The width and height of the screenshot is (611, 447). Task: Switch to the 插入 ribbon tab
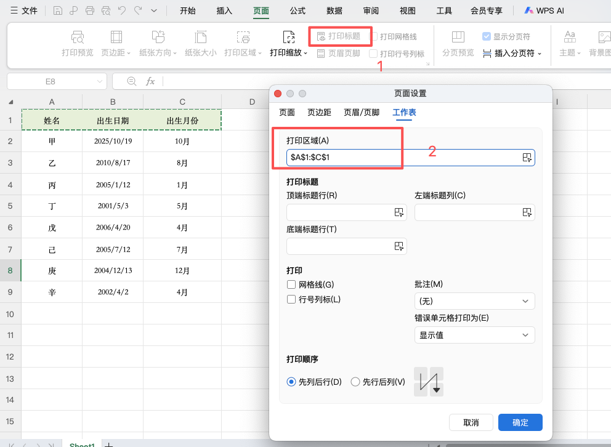[224, 10]
